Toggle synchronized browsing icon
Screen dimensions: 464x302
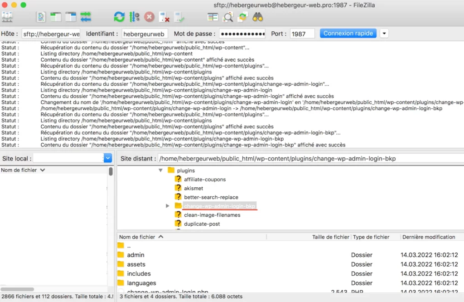pos(243,17)
